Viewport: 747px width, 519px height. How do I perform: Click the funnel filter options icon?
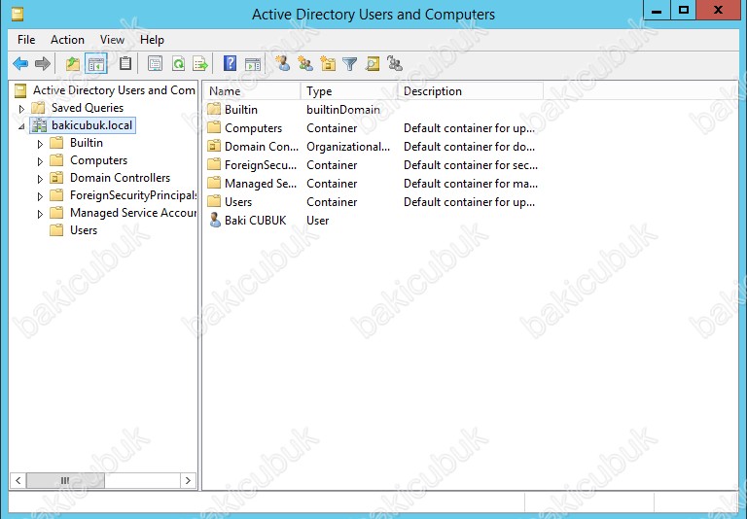pyautogui.click(x=350, y=63)
